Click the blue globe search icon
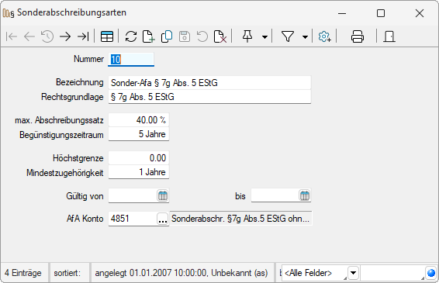The width and height of the screenshot is (439, 283). pos(431,273)
